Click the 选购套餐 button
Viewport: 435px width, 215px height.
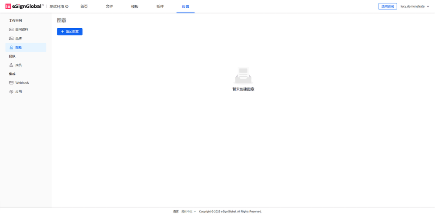tap(387, 7)
